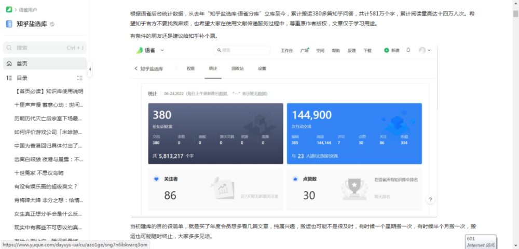This screenshot has width=519, height=249.
Task: Click the 搜索 box in embedded header
Action: [x=242, y=50]
